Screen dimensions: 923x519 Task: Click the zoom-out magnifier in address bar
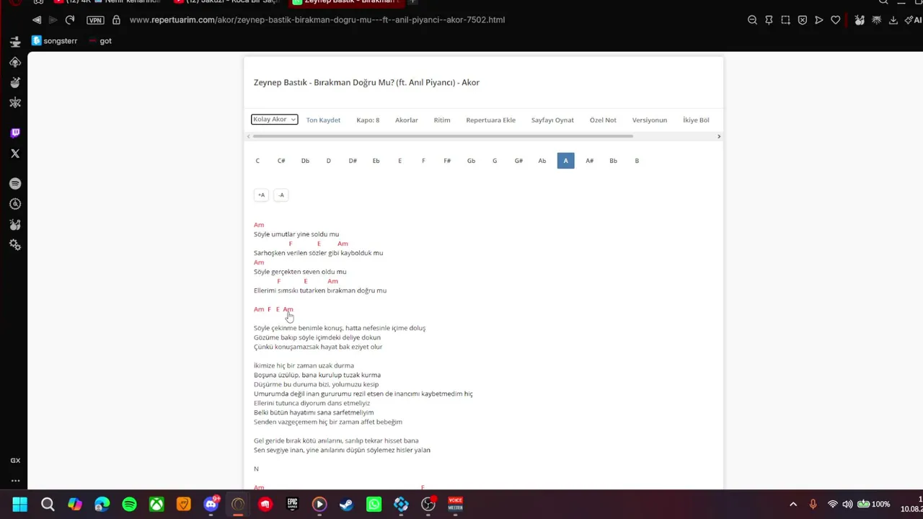[752, 20]
